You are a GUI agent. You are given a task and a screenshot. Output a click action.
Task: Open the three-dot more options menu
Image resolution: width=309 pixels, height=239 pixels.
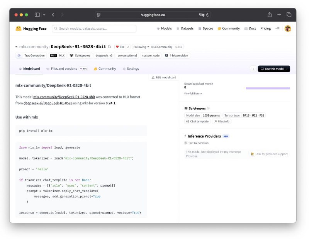coord(253,69)
